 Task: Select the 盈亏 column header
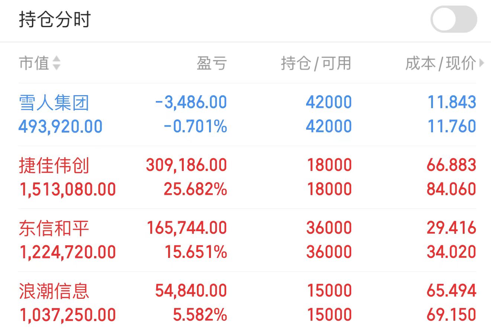[212, 63]
